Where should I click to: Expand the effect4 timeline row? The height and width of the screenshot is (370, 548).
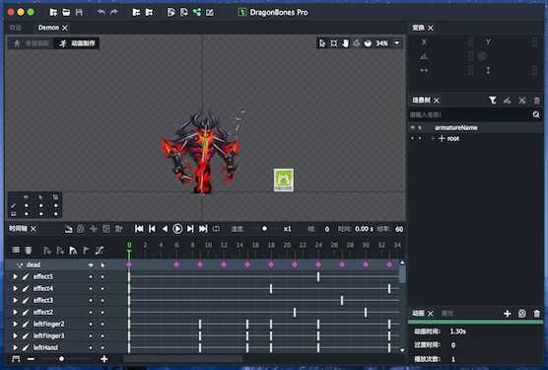tap(15, 288)
